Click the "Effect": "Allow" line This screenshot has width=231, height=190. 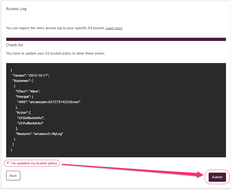coord(28,91)
